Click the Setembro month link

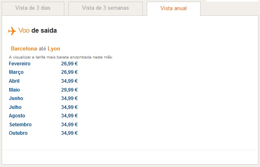coord(20,125)
